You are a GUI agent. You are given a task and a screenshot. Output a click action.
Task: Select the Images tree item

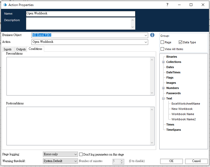(x=171, y=83)
